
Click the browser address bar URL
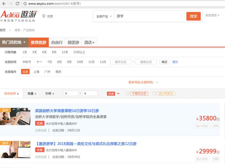(55, 4)
